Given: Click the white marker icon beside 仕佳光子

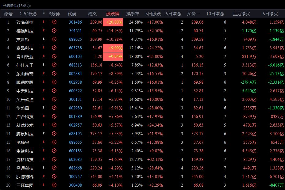Looking at the screenshot, I should coord(44,65).
